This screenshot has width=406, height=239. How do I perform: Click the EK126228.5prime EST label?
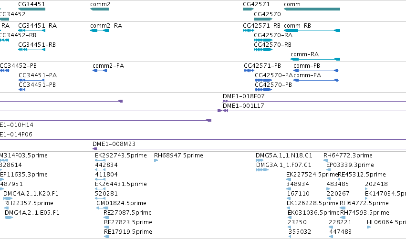click(313, 203)
